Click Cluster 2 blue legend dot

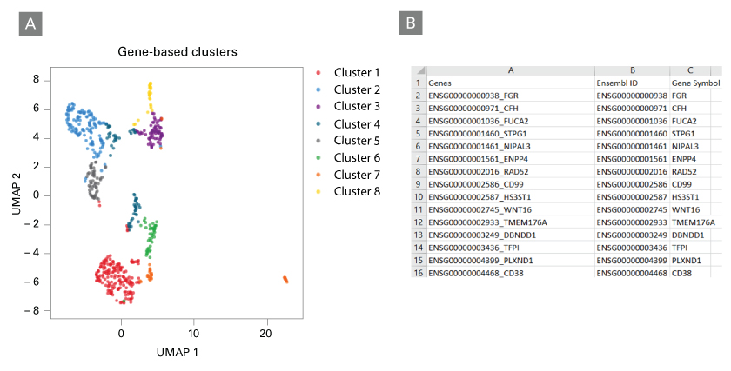(319, 89)
